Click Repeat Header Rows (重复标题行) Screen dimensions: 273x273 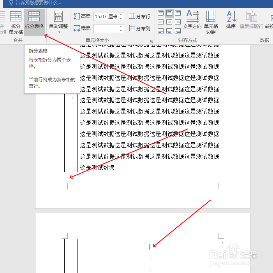pyautogui.click(x=251, y=19)
